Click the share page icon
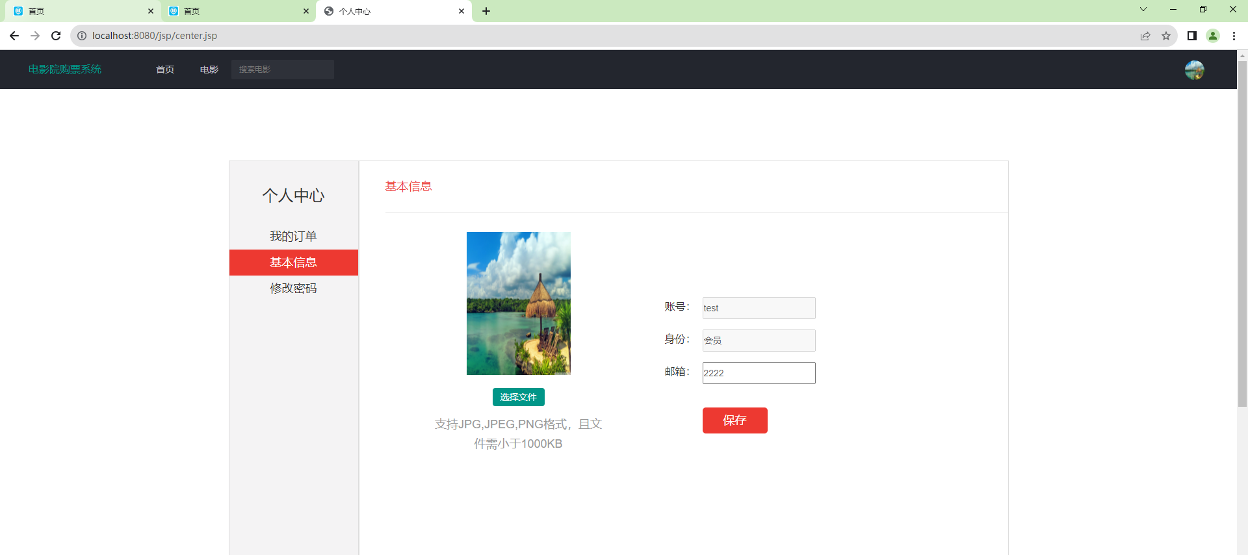1248x555 pixels. (x=1145, y=36)
